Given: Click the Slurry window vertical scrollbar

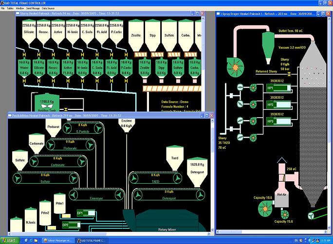Looking at the screenshot, I should coord(203,64).
